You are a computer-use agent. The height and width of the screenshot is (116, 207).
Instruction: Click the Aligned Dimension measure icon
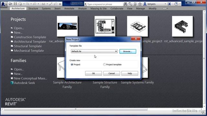click(43, 4)
